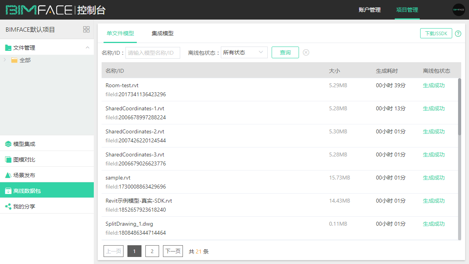The height and width of the screenshot is (264, 469).
Task: Clear the search filter with the ⊗ icon
Action: tap(306, 52)
